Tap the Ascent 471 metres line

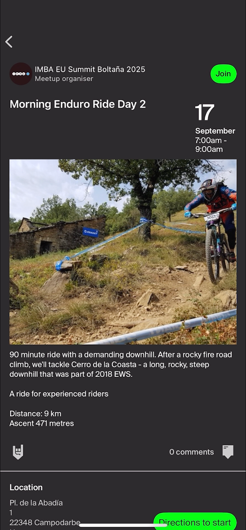point(42,424)
